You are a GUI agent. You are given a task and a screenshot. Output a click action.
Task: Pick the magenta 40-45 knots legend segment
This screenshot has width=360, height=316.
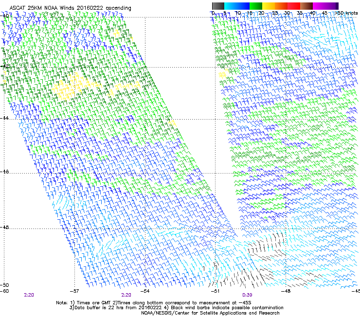(x=319, y=6)
